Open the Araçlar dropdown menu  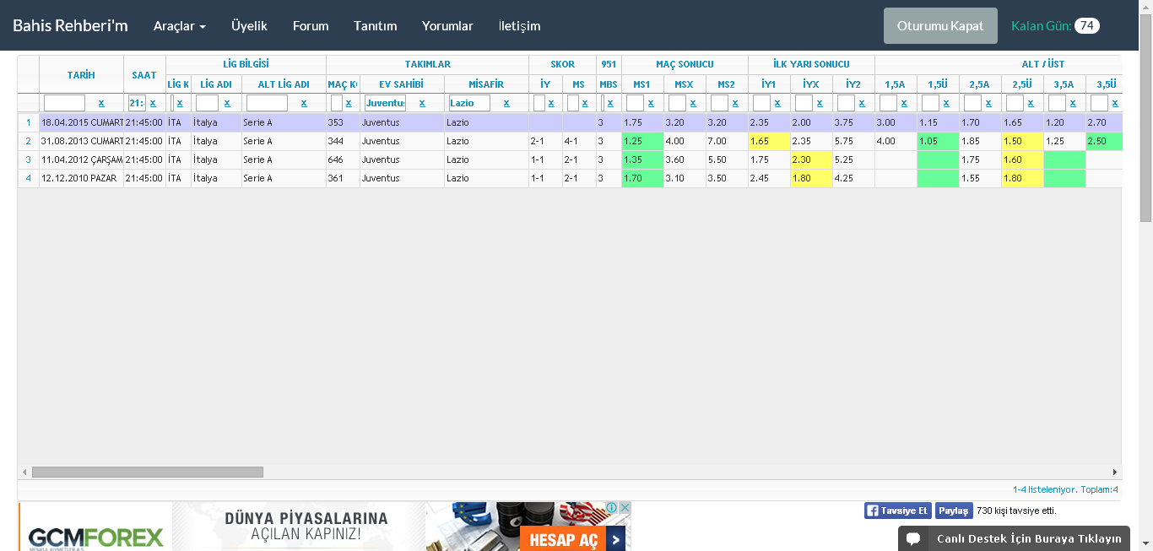pos(180,25)
